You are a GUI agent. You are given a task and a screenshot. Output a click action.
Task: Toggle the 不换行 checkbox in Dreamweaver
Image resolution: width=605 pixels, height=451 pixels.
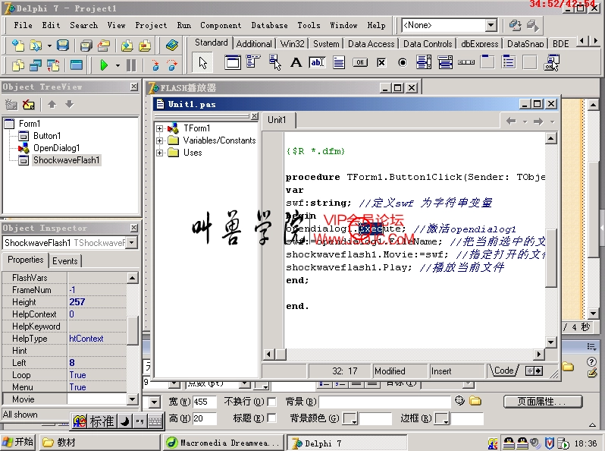tap(272, 402)
